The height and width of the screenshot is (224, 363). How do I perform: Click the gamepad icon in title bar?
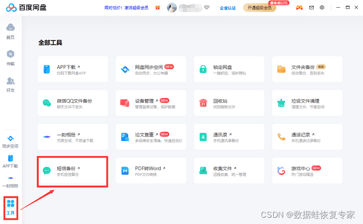(x=299, y=8)
